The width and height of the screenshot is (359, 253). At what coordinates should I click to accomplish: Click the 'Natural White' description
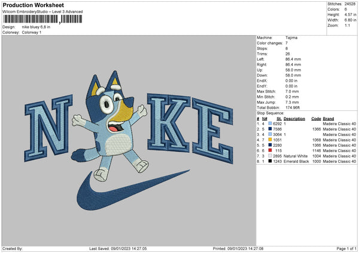(296, 156)
